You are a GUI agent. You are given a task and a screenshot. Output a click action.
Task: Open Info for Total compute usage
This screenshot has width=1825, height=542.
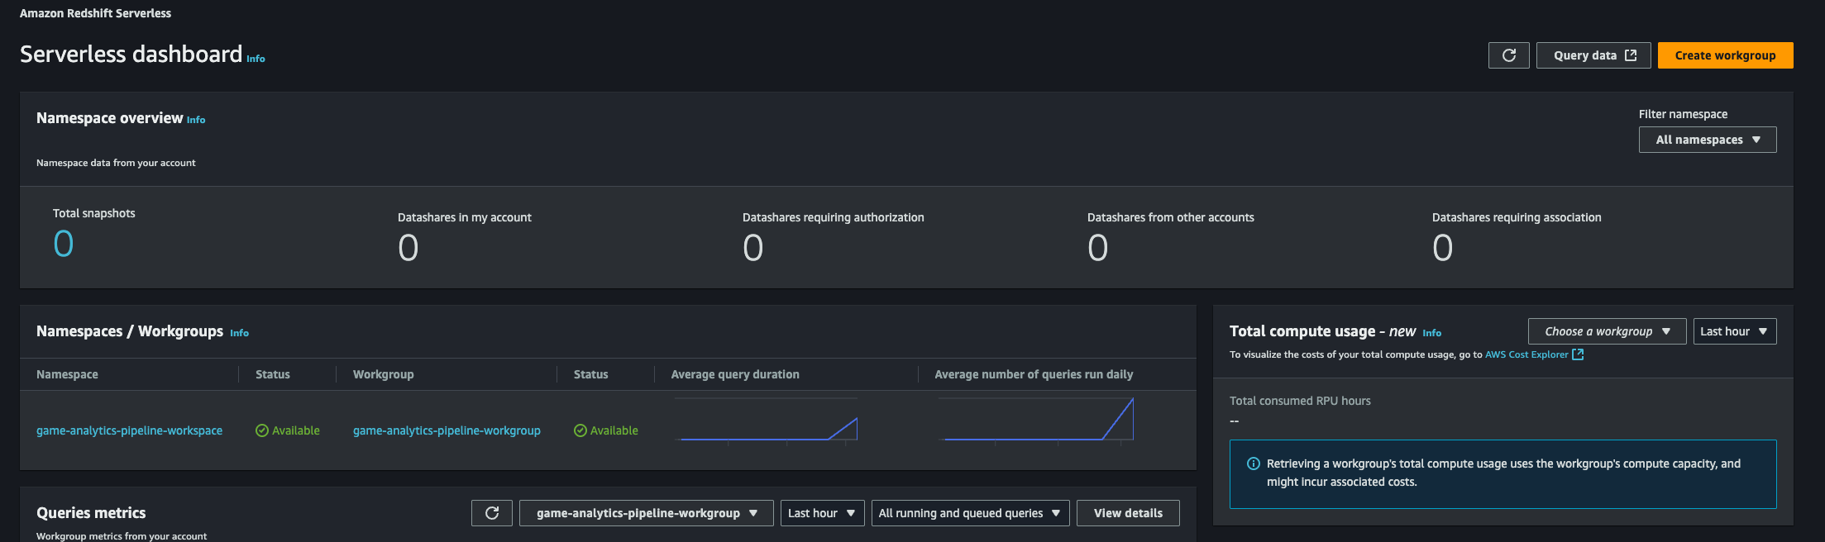1432,333
